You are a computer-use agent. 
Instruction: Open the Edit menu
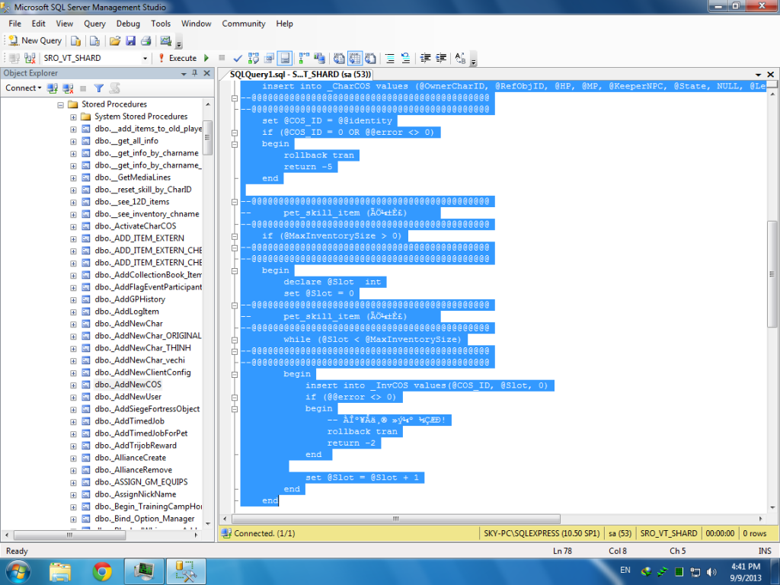click(38, 24)
